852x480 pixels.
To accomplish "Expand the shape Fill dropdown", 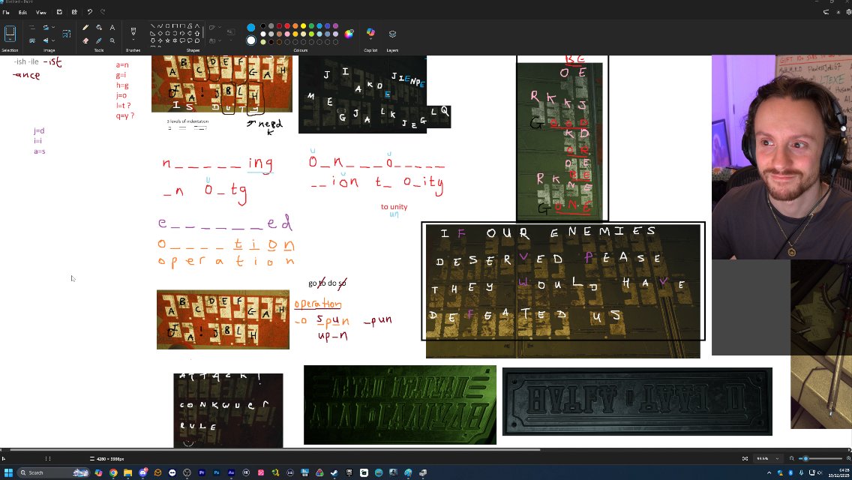I will [218, 40].
